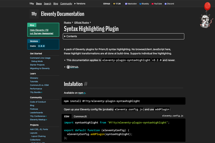The image size is (215, 143).
Task: Open the Blog item in top navigation
Action: tap(56, 4)
